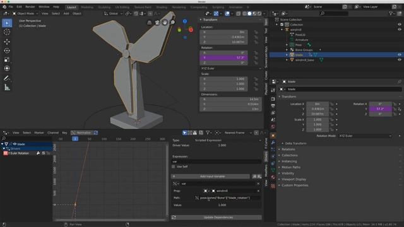Hide the blade object in outliner
404x227 pixels.
pyautogui.click(x=399, y=55)
